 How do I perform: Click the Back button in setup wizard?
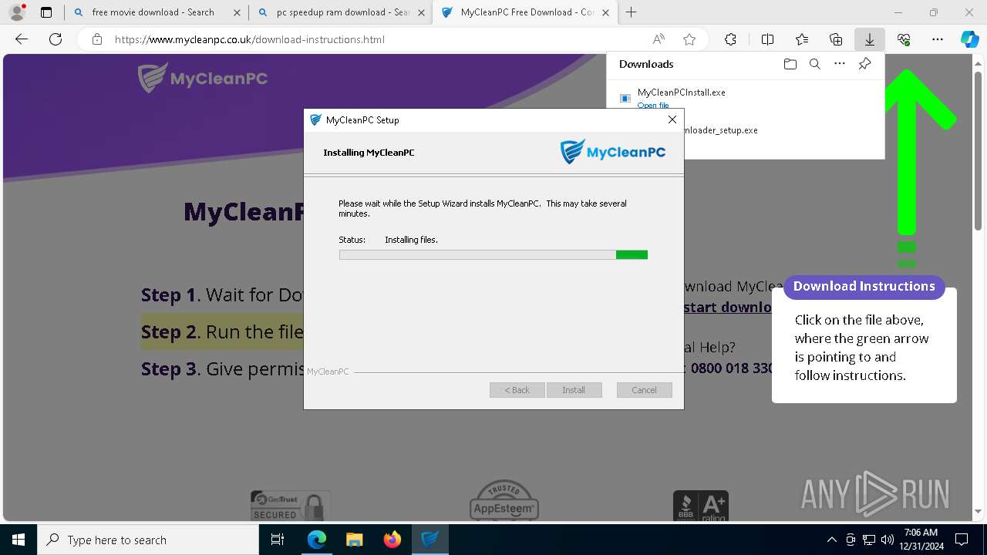click(517, 390)
